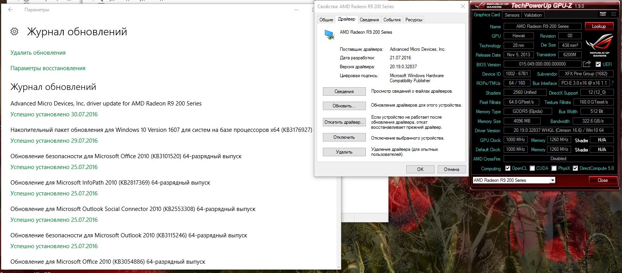Screen dimensions: 622x273
Task: Click the BIOS export arrow icon
Action: pyautogui.click(x=587, y=64)
